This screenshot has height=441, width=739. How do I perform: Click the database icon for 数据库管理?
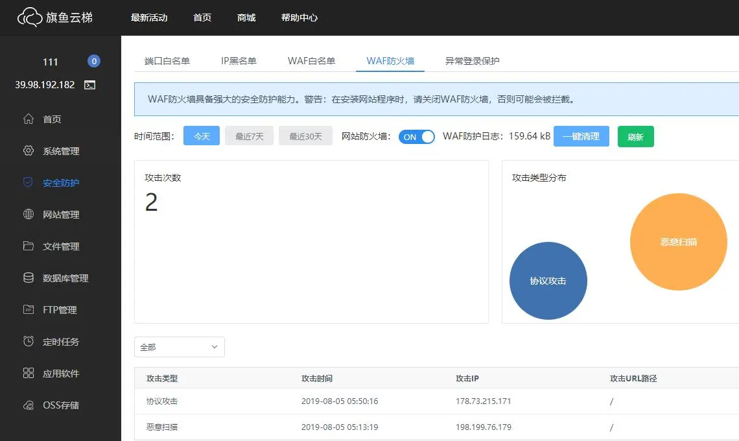pos(29,278)
